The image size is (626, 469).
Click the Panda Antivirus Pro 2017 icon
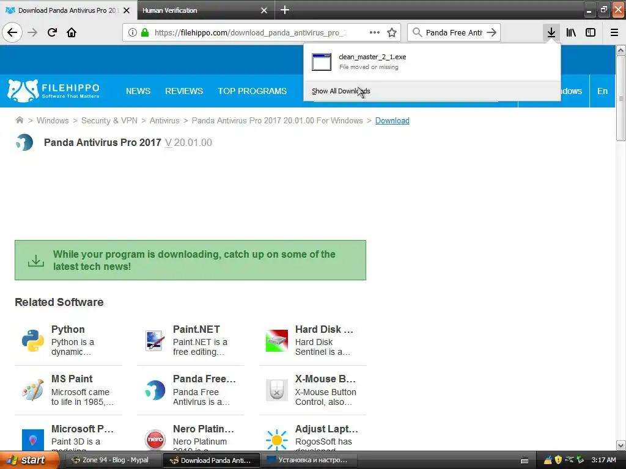(24, 142)
